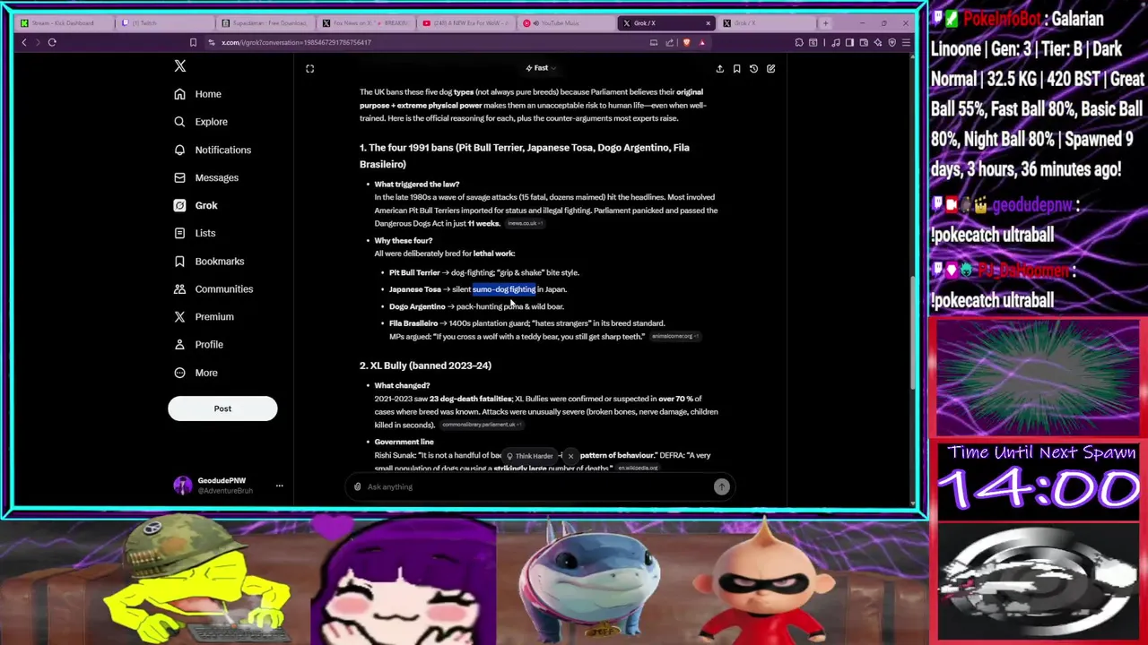
Task: Select the Grok icon in sidebar
Action: coord(179,205)
